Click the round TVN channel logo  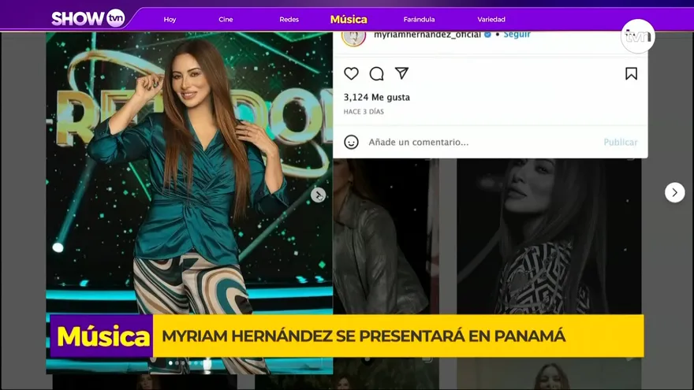[638, 35]
